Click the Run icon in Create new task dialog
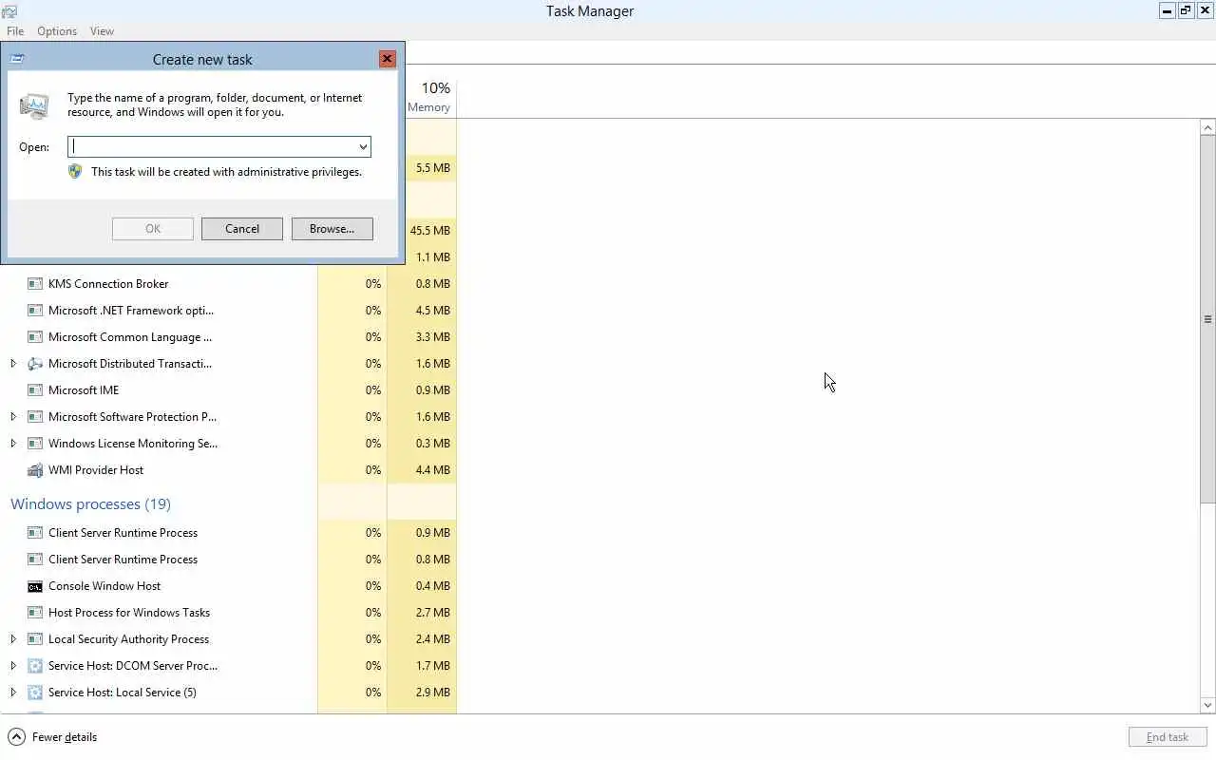Image resolution: width=1216 pixels, height=760 pixels. click(x=34, y=105)
